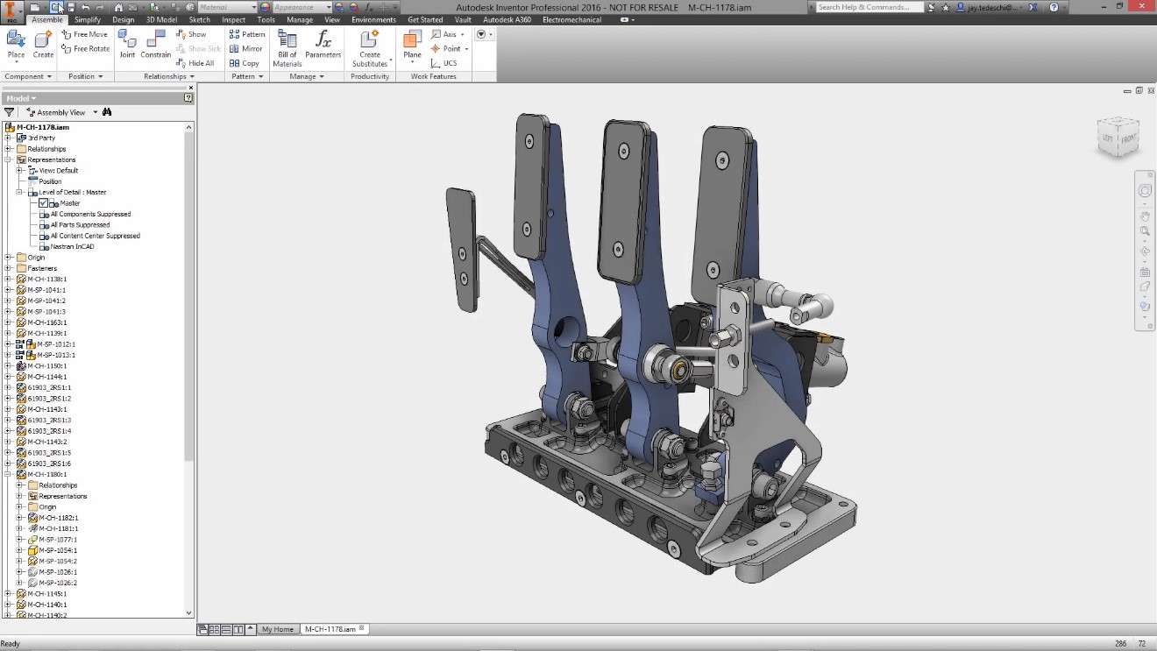Collapse the Representations node
This screenshot has height=651, width=1157.
(x=9, y=159)
